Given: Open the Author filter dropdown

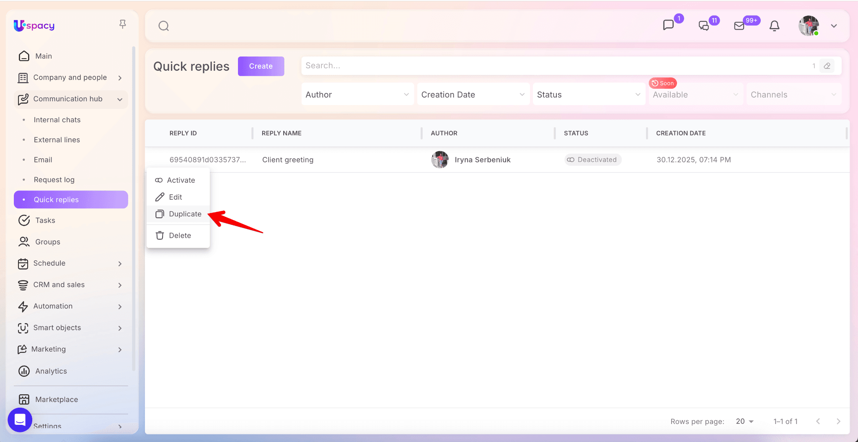Looking at the screenshot, I should coord(357,95).
